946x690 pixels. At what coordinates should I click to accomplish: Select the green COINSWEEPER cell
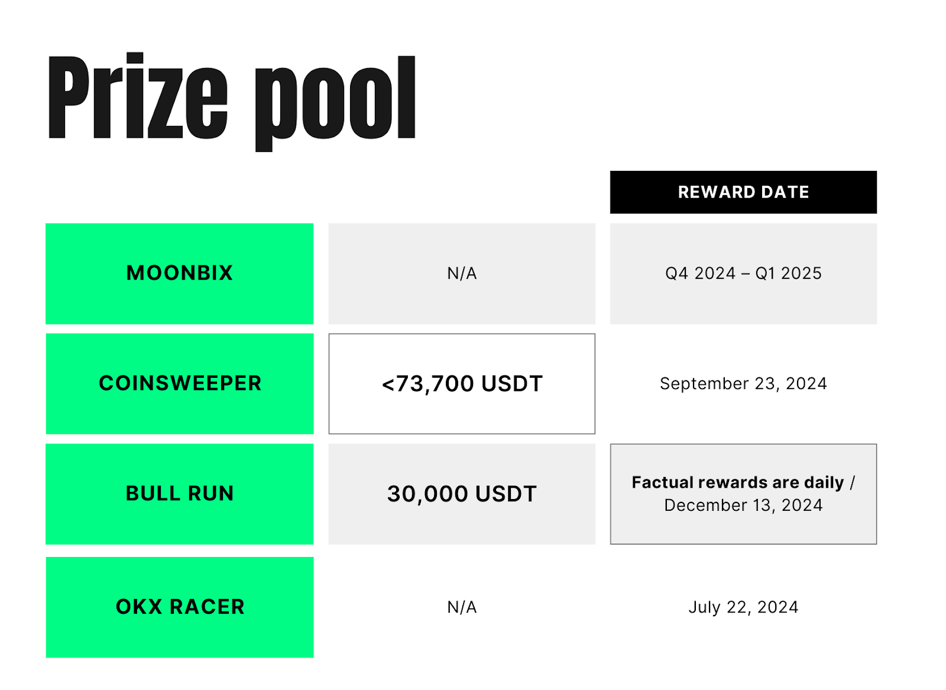click(x=180, y=384)
